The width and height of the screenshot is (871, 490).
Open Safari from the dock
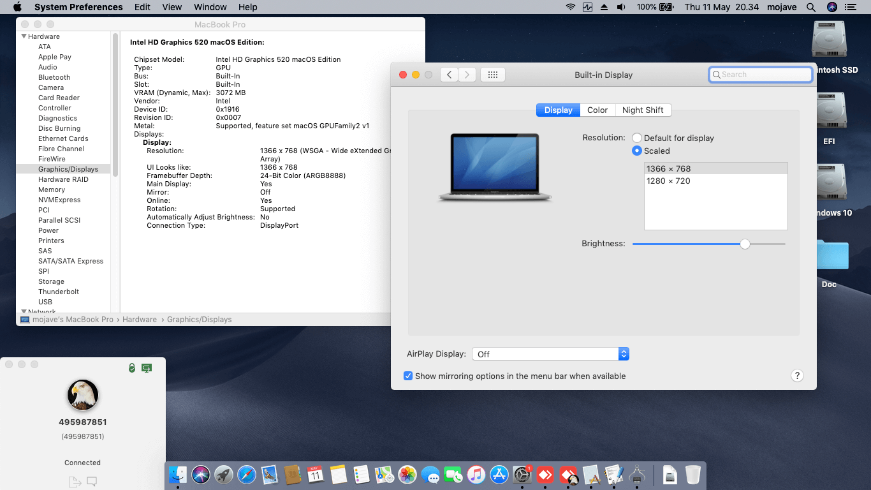[247, 475]
